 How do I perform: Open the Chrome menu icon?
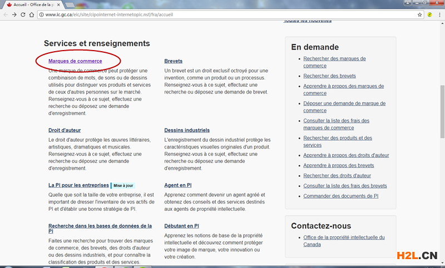(x=439, y=14)
